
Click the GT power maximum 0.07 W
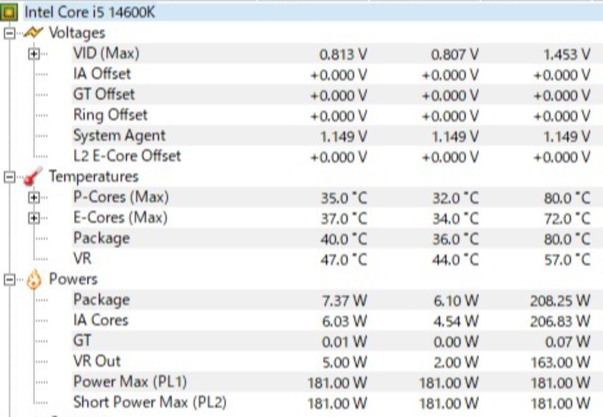[567, 342]
